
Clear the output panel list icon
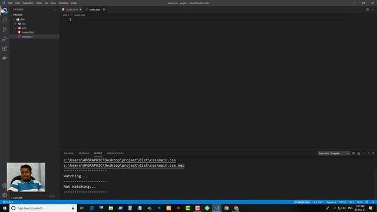(353, 153)
